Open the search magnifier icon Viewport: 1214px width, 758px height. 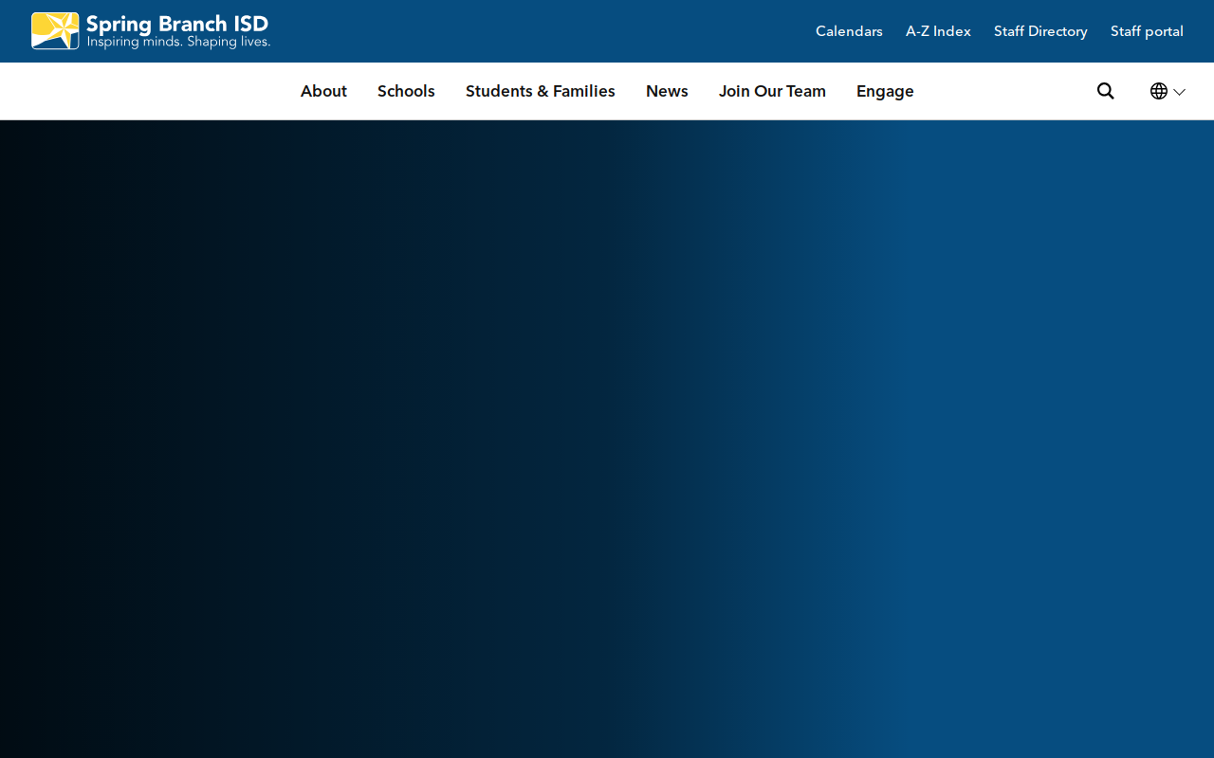click(1106, 91)
